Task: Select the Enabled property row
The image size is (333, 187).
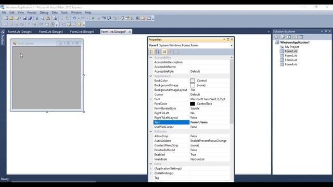Action: coord(191,155)
